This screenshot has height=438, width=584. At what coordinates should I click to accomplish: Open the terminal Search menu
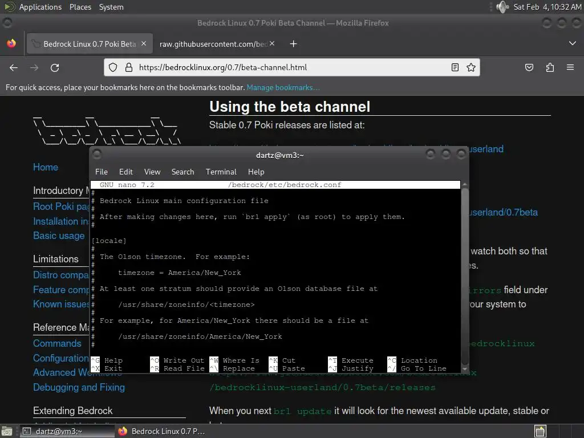[x=183, y=172]
